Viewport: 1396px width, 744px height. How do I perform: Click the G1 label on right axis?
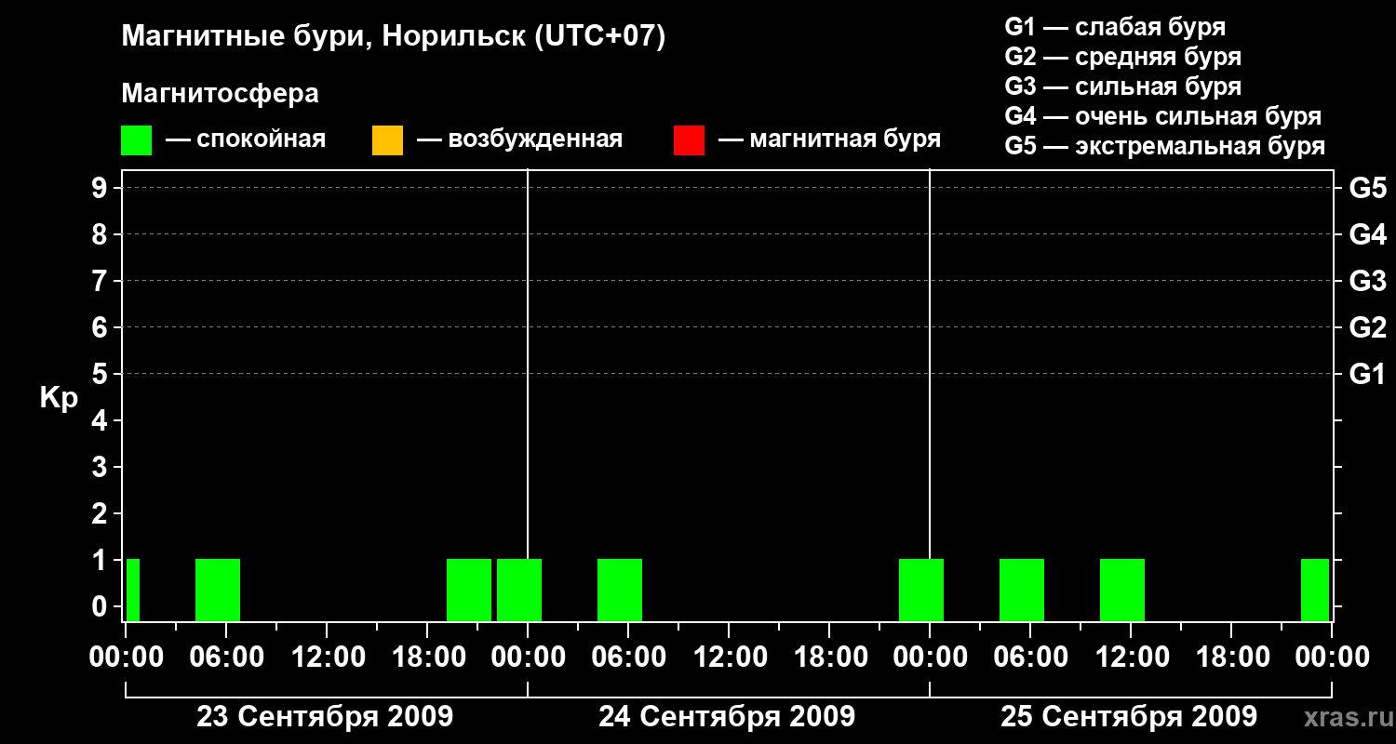pyautogui.click(x=1367, y=374)
